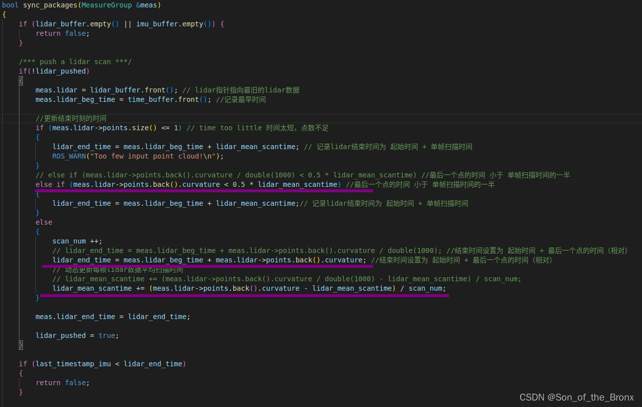Click the CSDN Son_of_the_Bronx watermark link
The height and width of the screenshot is (407, 642).
tap(577, 397)
